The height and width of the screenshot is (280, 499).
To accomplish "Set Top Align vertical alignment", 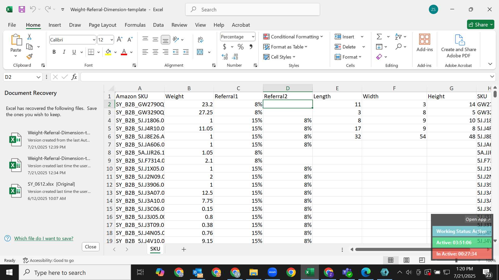I will (x=145, y=39).
